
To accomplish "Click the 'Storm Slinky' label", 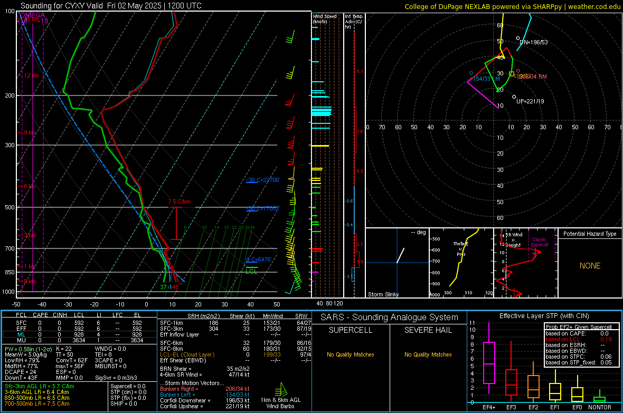I will [x=383, y=294].
